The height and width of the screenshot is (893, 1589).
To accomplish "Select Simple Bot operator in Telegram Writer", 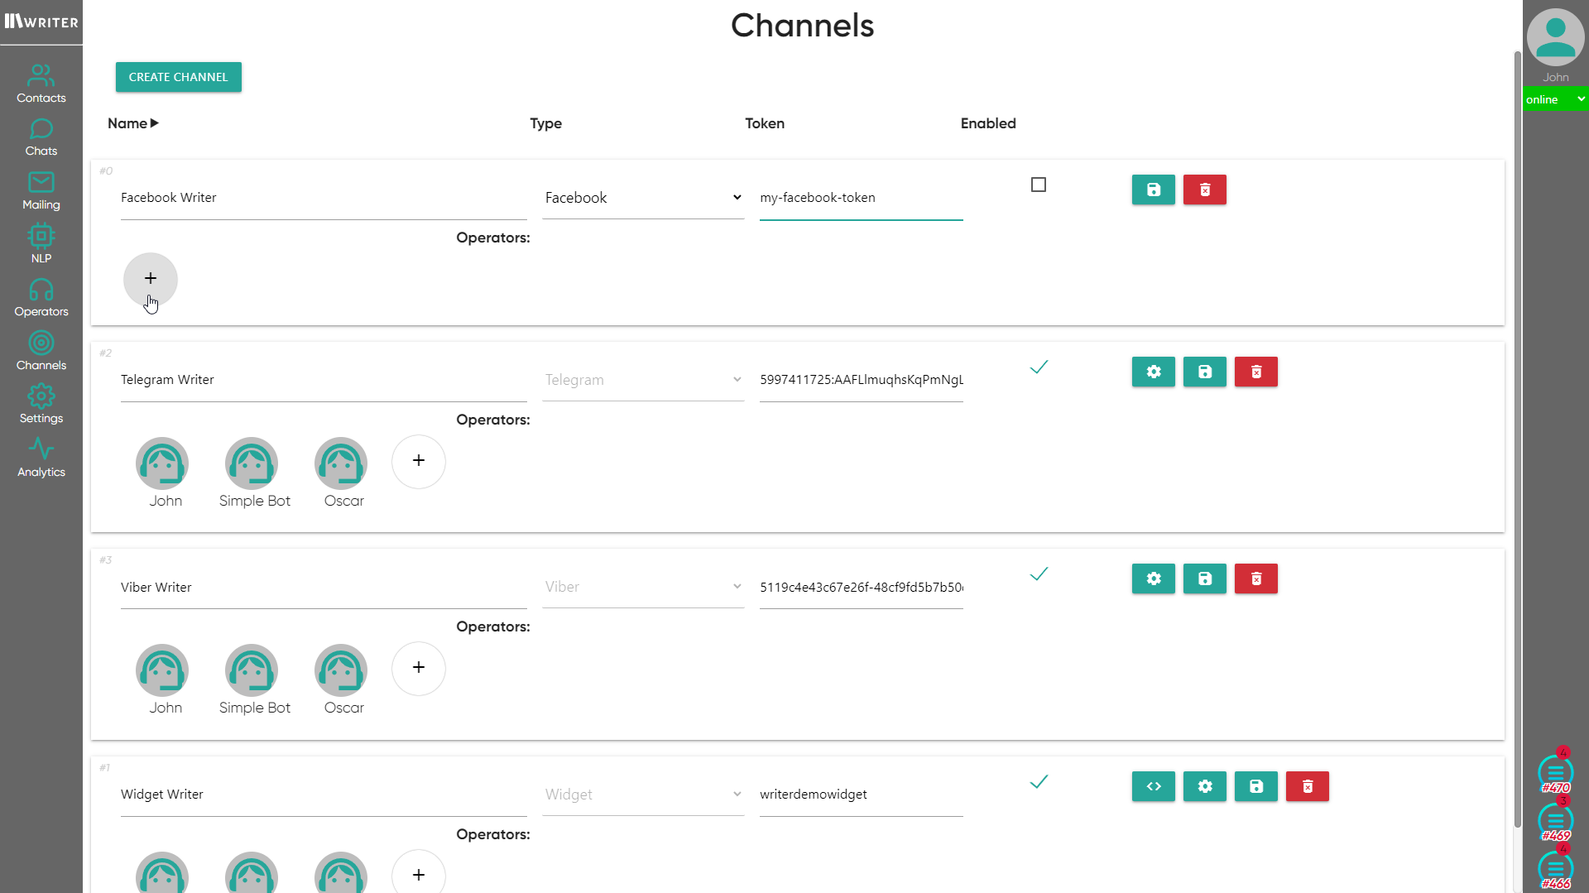I will click(x=252, y=463).
